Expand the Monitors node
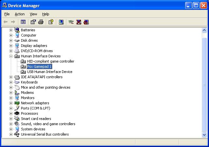This screenshot has width=209, height=147. tap(11, 98)
